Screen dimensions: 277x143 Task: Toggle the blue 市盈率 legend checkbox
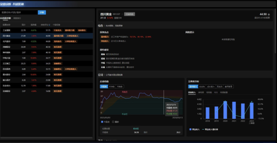102,122
